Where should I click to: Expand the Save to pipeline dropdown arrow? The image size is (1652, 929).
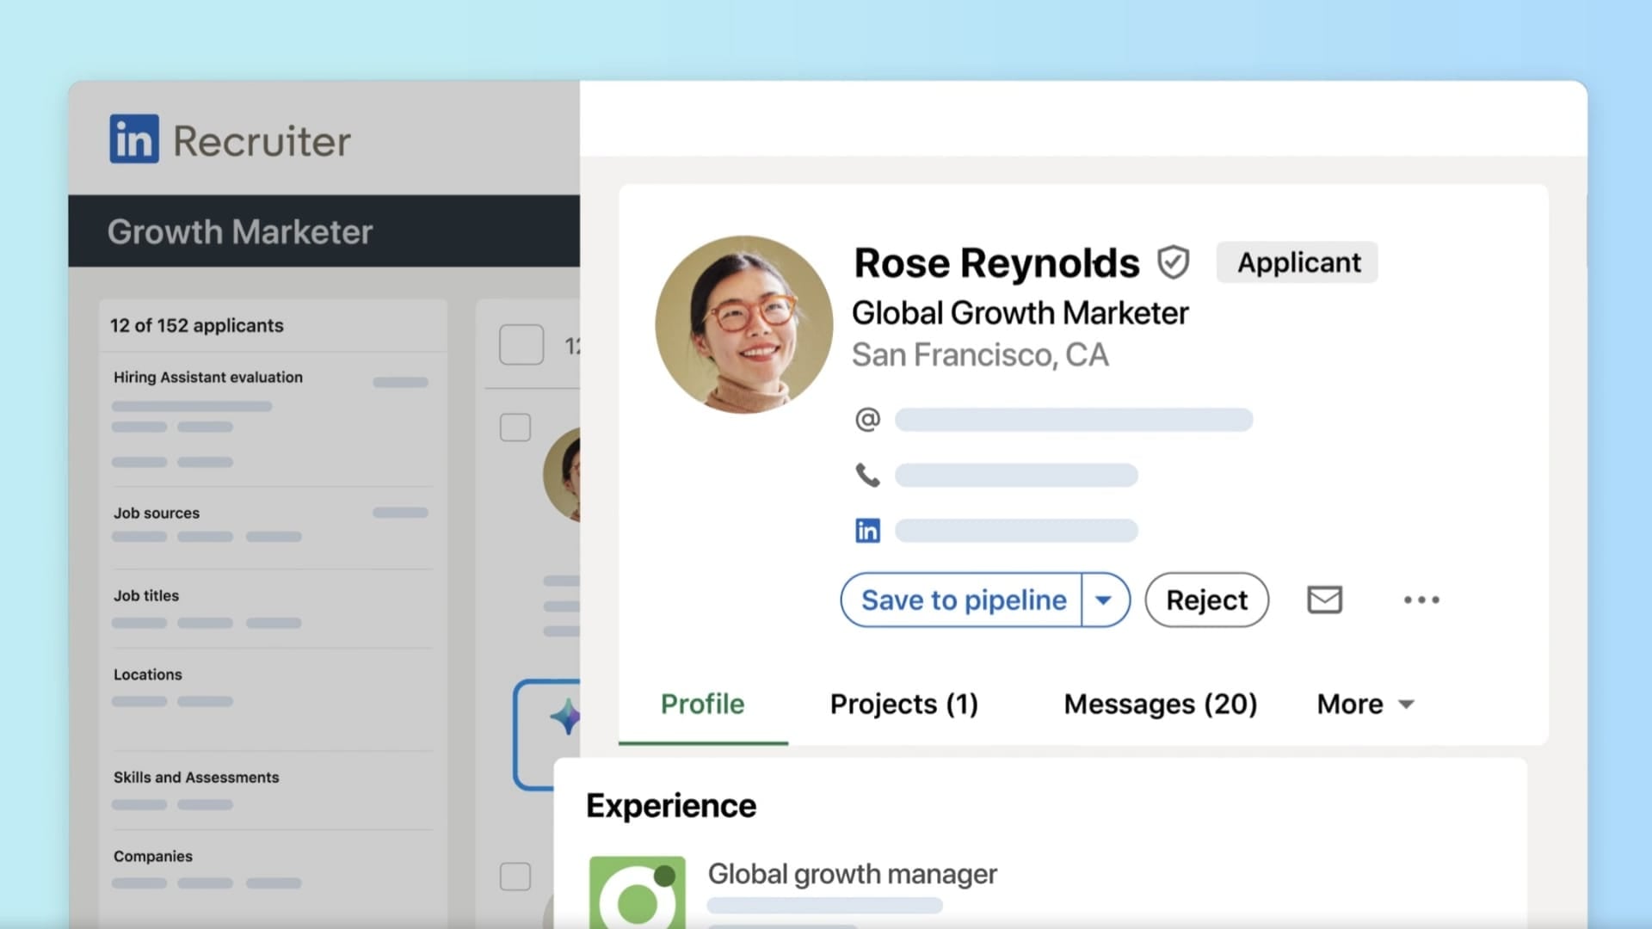pyautogui.click(x=1104, y=600)
